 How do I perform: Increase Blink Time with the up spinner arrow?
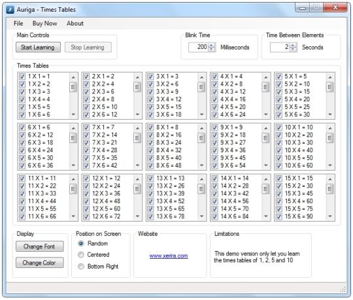coord(211,45)
